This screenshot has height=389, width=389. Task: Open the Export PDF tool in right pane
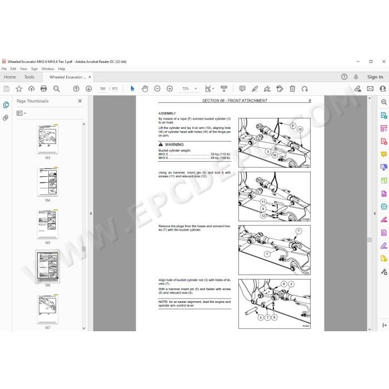click(384, 116)
